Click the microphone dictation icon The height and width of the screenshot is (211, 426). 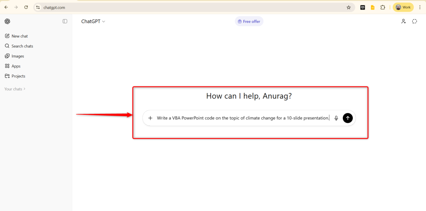point(336,118)
